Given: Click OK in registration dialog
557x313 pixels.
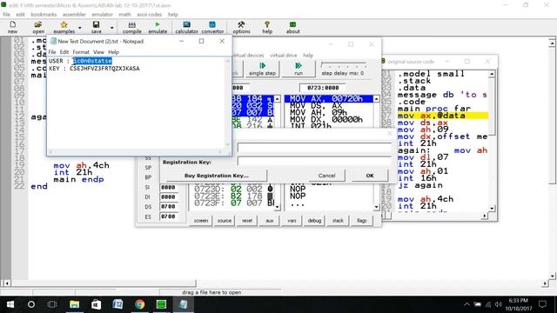Looking at the screenshot, I should click(x=370, y=176).
